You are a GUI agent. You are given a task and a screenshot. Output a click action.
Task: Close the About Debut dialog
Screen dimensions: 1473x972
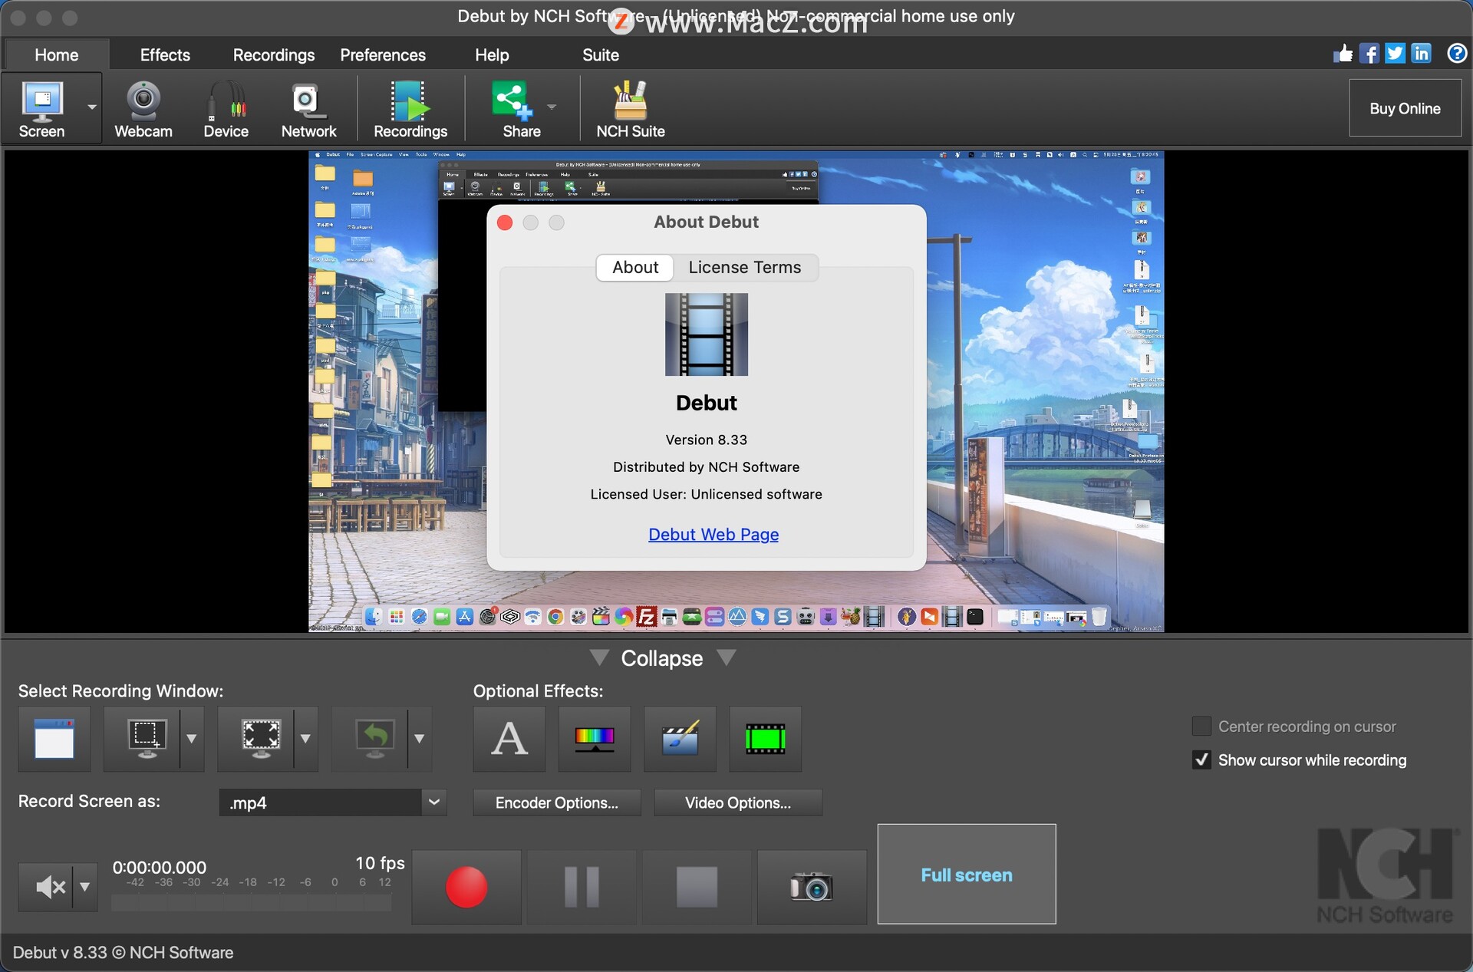click(x=505, y=222)
